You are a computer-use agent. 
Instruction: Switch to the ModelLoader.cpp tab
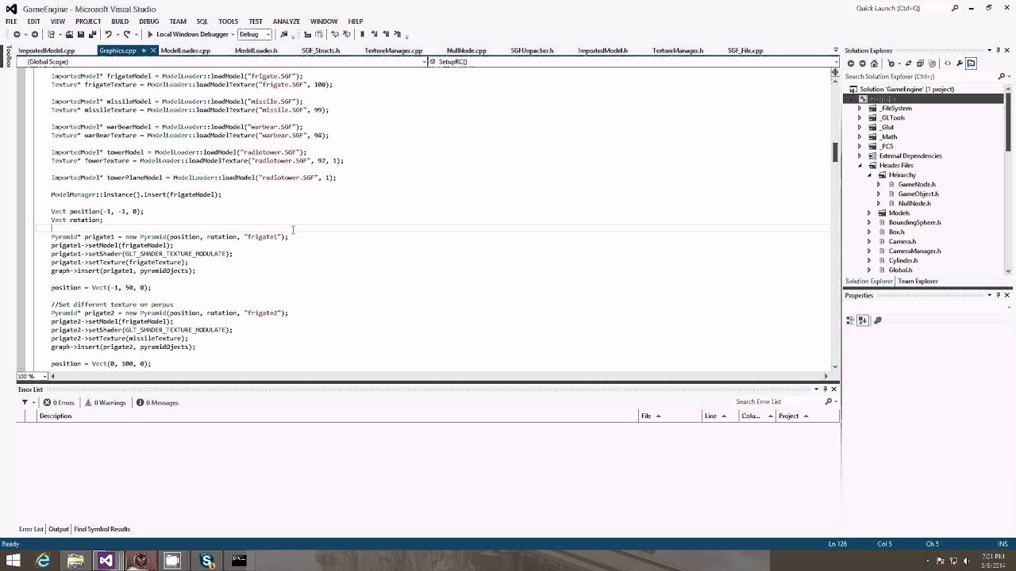click(185, 51)
